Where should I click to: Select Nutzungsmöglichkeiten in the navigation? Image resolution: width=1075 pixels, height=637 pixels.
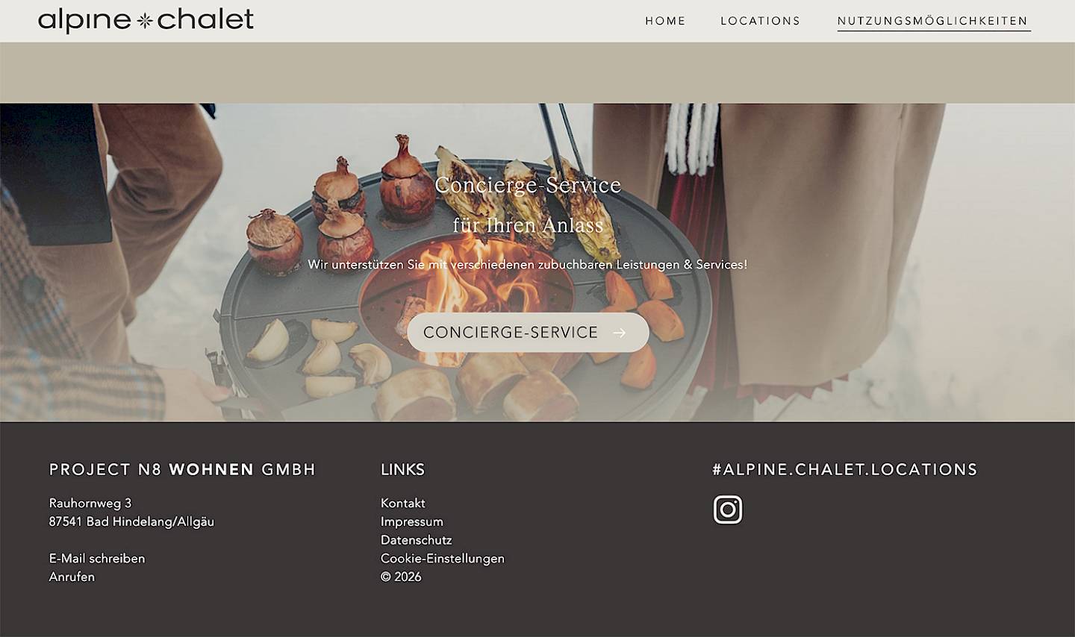coord(933,21)
